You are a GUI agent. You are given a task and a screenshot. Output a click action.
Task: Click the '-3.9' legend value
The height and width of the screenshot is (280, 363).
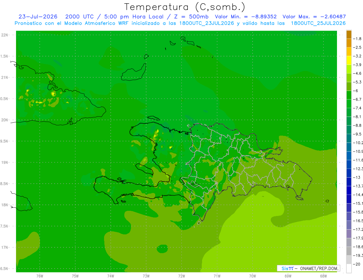[358, 65]
